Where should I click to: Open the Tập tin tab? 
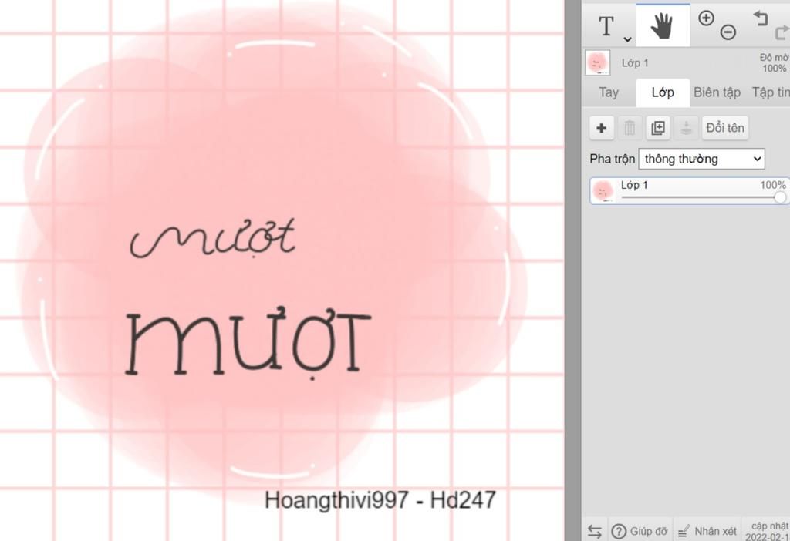coord(770,92)
